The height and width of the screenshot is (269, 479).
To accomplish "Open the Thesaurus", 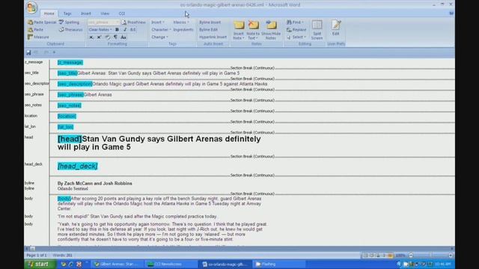I will pyautogui.click(x=70, y=30).
